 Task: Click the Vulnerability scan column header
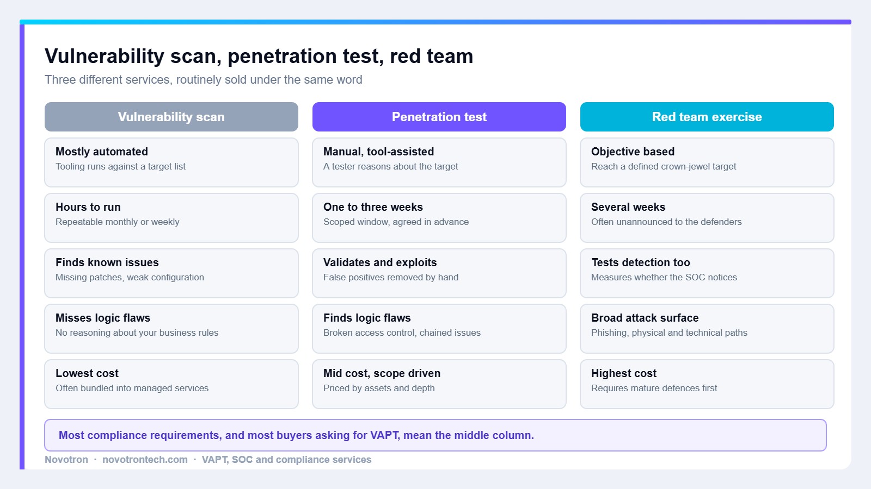pyautogui.click(x=171, y=117)
